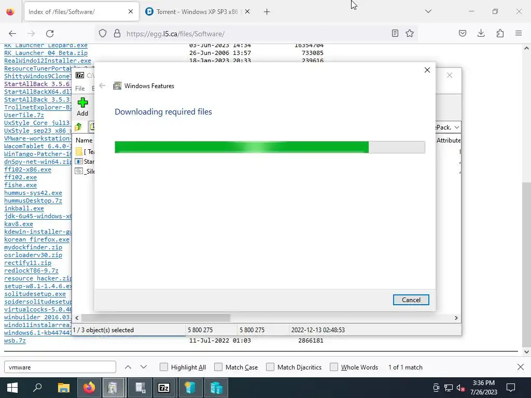Open the taskbar clock and date

(484, 388)
